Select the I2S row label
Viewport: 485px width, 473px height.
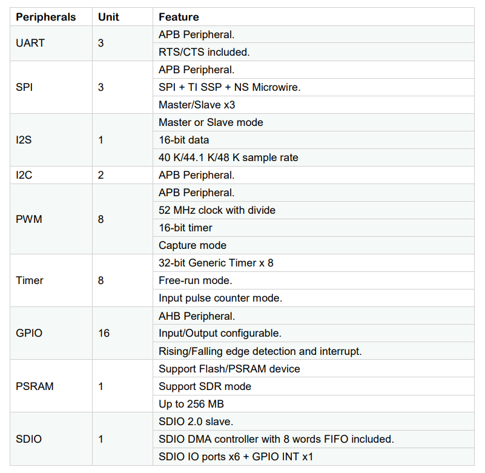click(51, 140)
